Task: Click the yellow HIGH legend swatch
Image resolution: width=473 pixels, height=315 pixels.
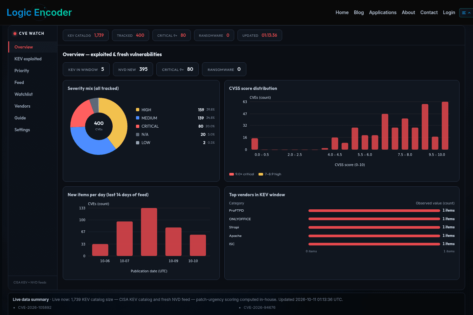Action: coord(138,110)
